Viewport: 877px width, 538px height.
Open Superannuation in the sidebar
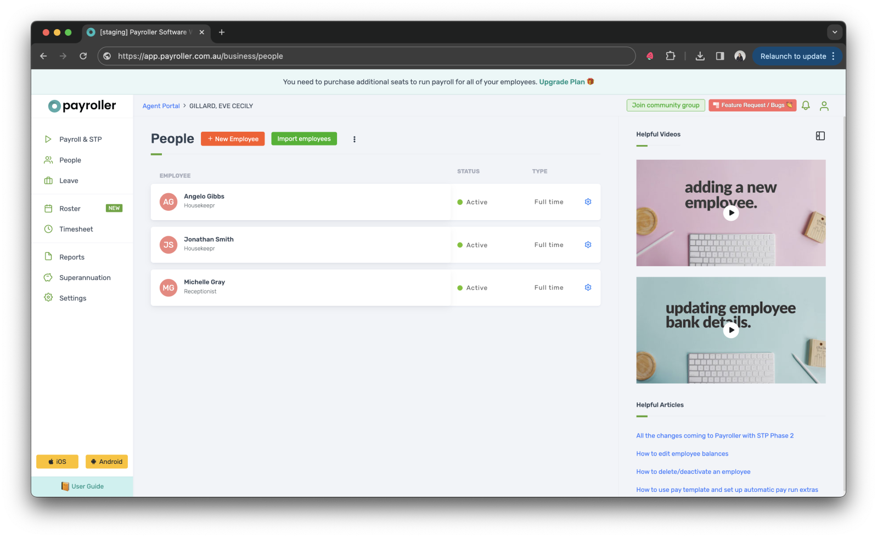click(85, 278)
